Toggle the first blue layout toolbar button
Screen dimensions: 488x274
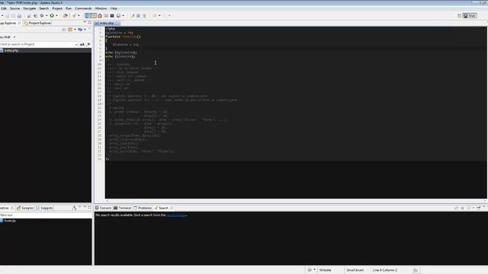pos(88,15)
